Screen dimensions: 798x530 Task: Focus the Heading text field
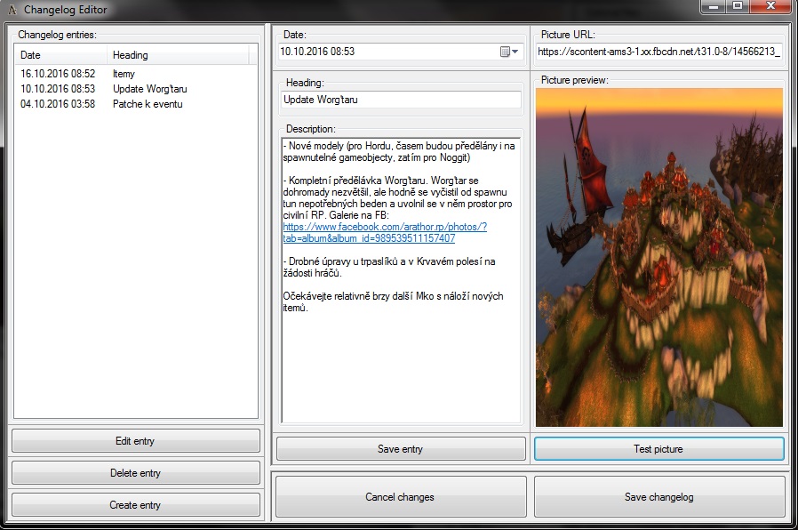click(x=400, y=100)
